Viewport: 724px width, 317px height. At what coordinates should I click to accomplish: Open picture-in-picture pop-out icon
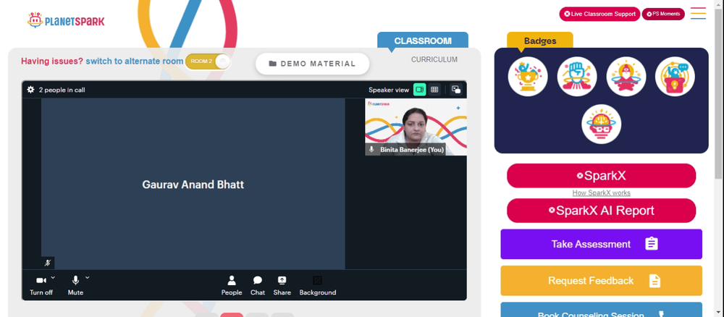click(x=455, y=90)
